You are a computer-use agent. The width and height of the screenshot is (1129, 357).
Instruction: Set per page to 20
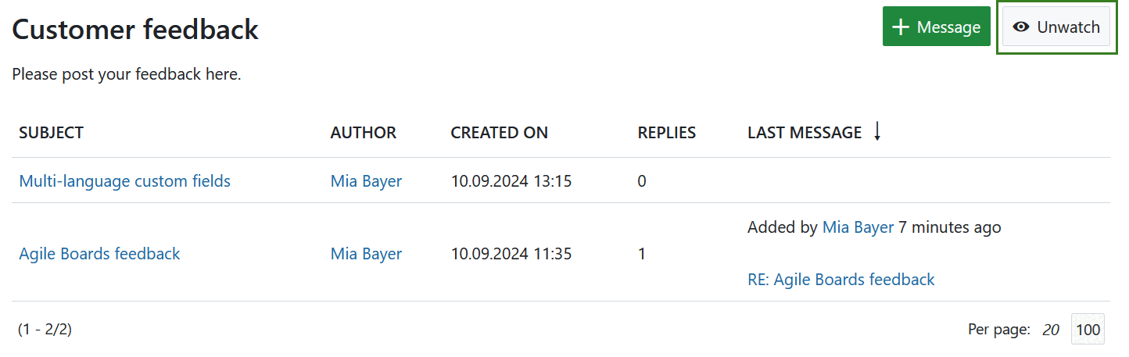pyautogui.click(x=1051, y=330)
